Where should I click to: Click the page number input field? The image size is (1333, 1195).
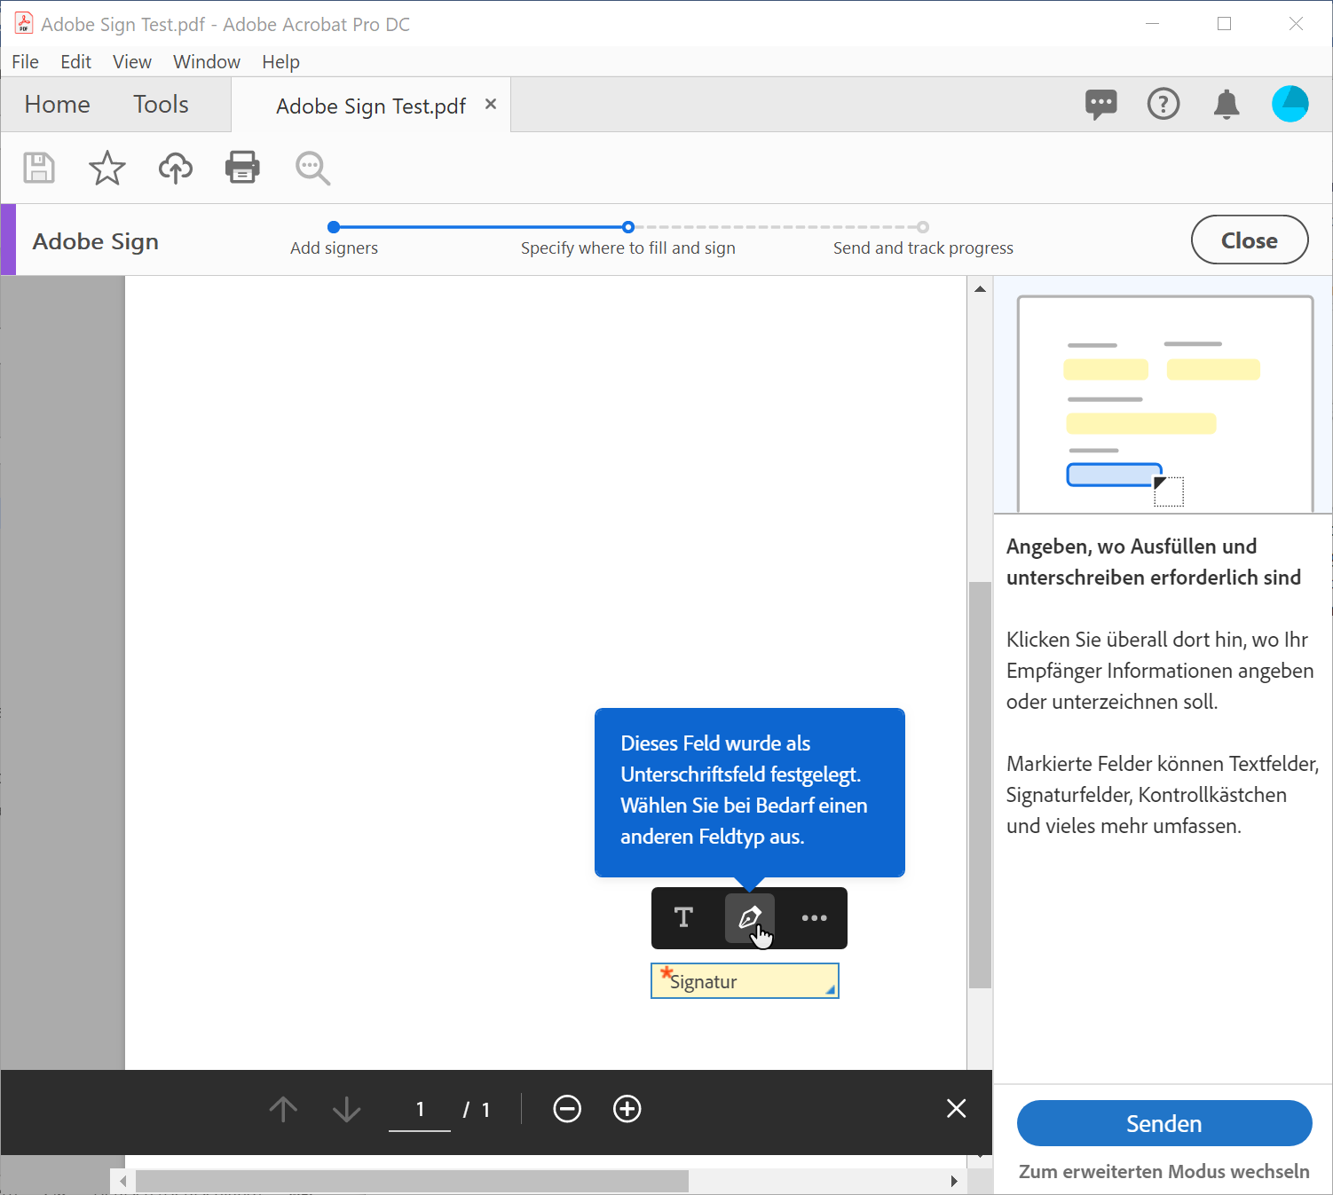click(x=420, y=1110)
